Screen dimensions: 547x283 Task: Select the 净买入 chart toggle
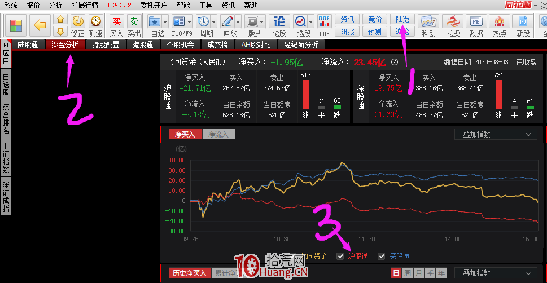(x=185, y=134)
